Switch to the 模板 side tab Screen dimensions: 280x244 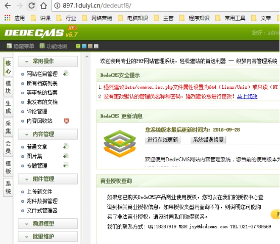pyautogui.click(x=8, y=167)
